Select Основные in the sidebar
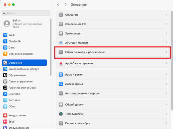 click(x=24, y=63)
